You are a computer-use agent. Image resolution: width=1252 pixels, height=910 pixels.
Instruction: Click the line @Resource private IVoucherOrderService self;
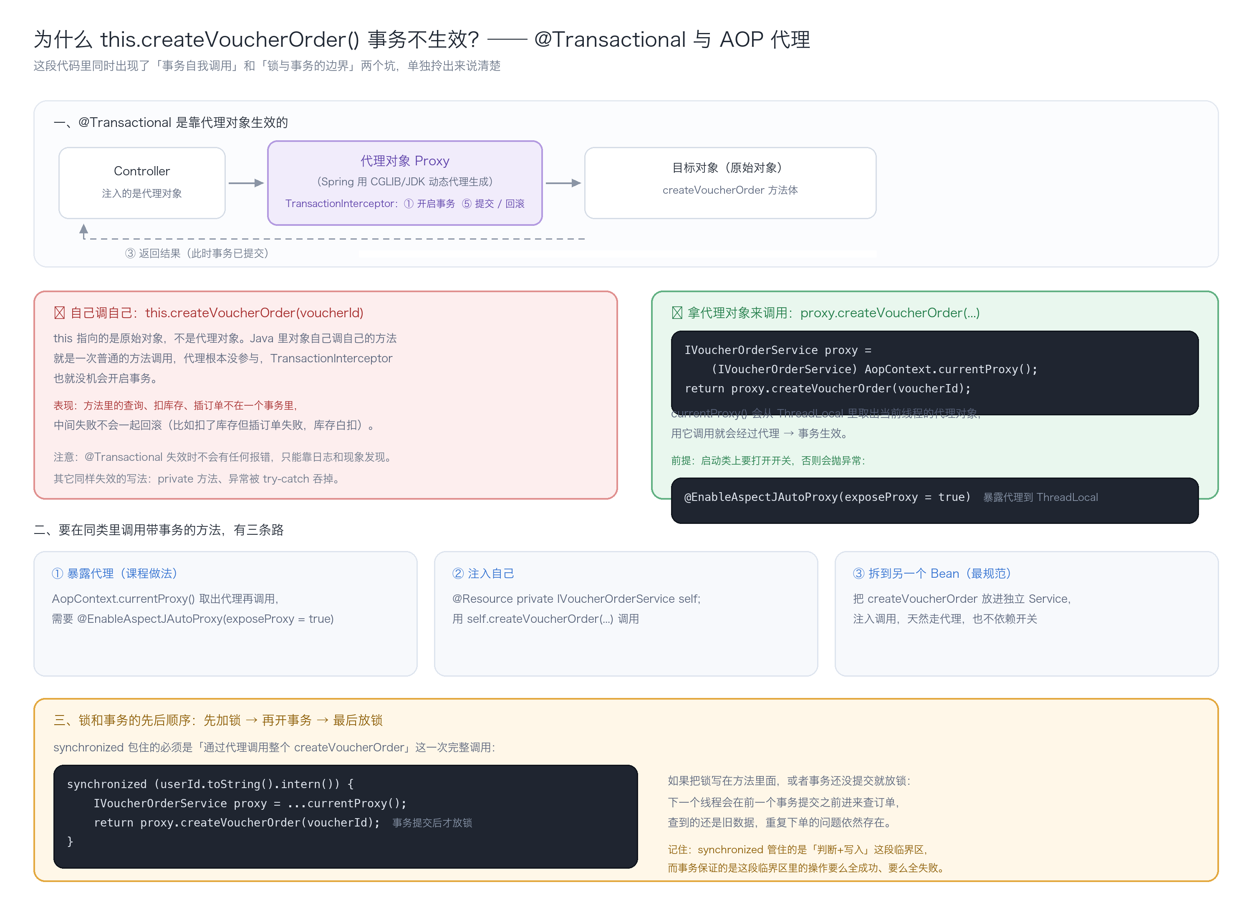click(x=576, y=599)
